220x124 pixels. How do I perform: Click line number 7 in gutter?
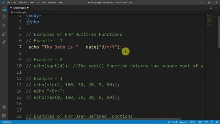[x=20, y=47]
